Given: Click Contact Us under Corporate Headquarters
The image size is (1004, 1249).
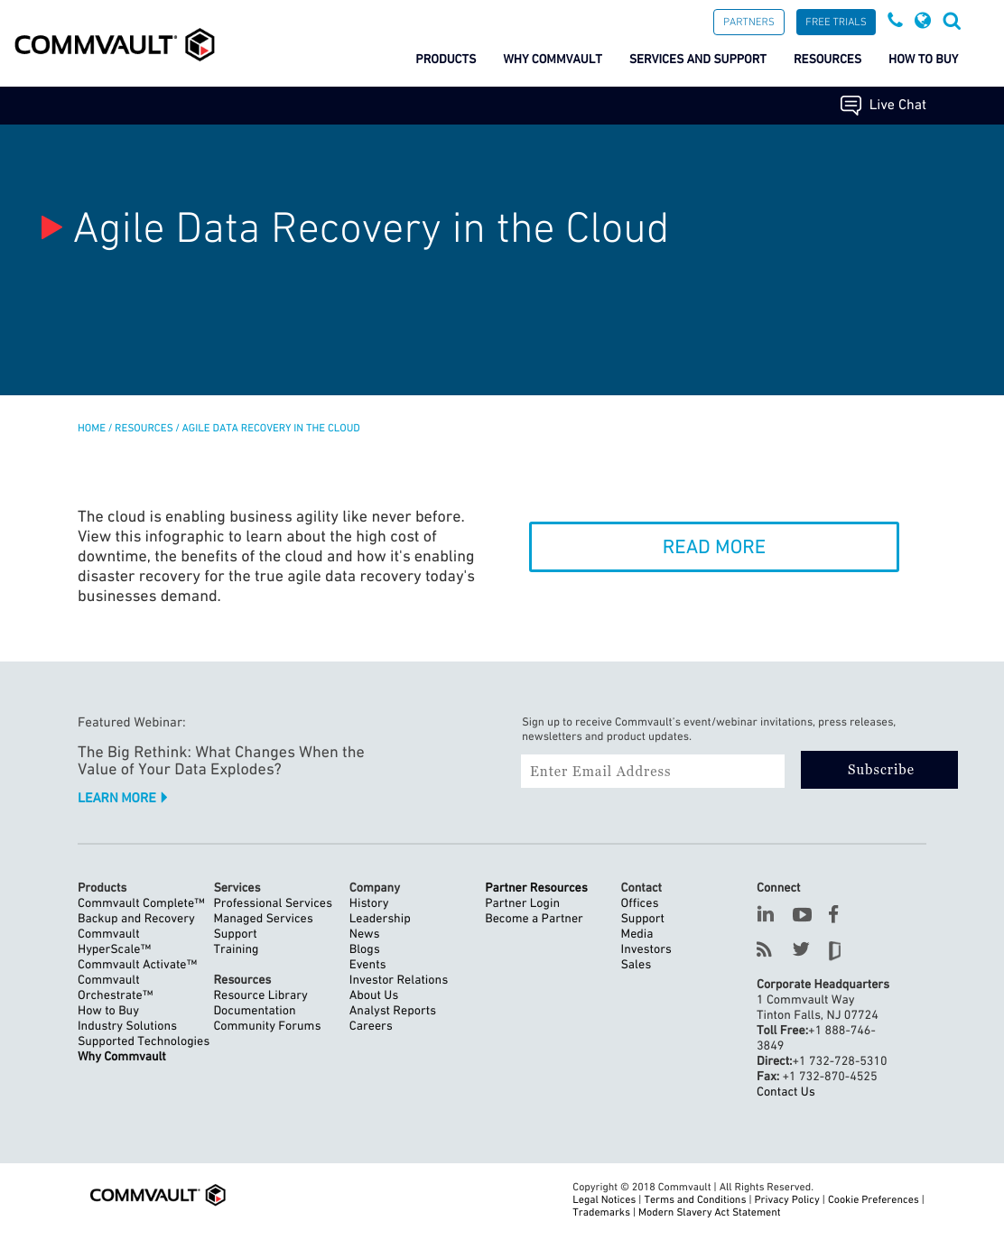Looking at the screenshot, I should tap(786, 1092).
